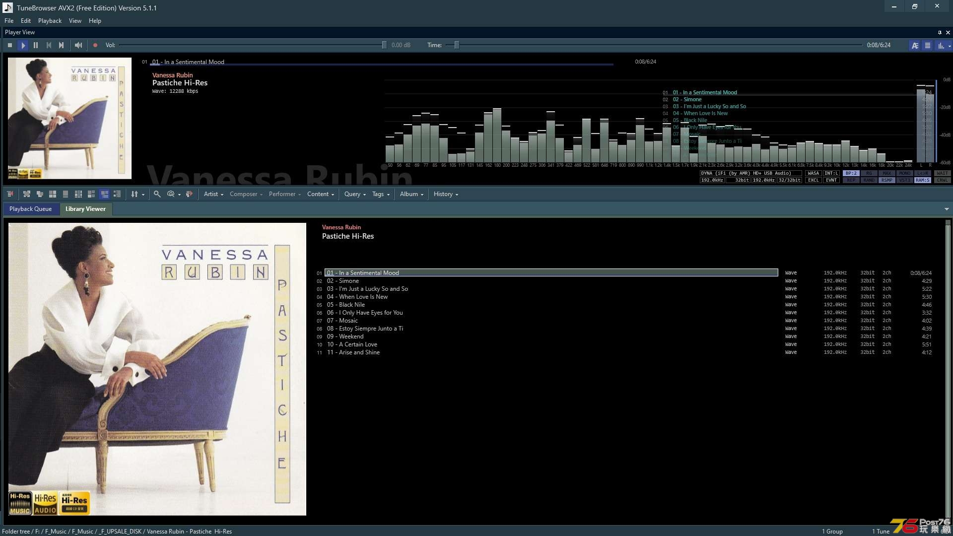Switch to the Playback Queue tab

(30, 209)
